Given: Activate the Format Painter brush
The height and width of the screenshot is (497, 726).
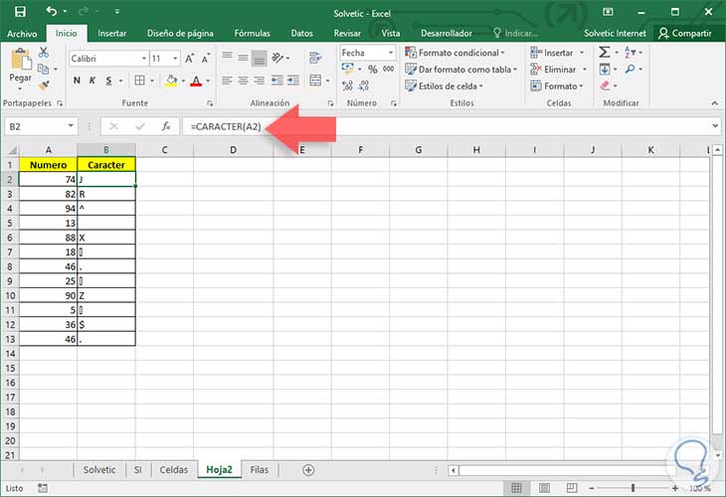Looking at the screenshot, I should click(x=44, y=85).
